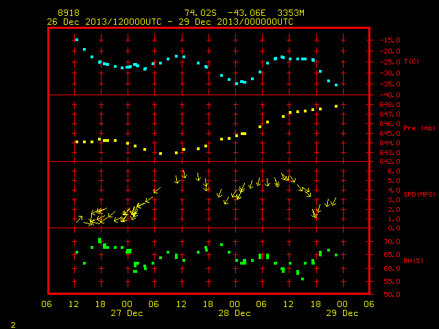Select the 29 Dec date label
The image size is (439, 329).
342,313
